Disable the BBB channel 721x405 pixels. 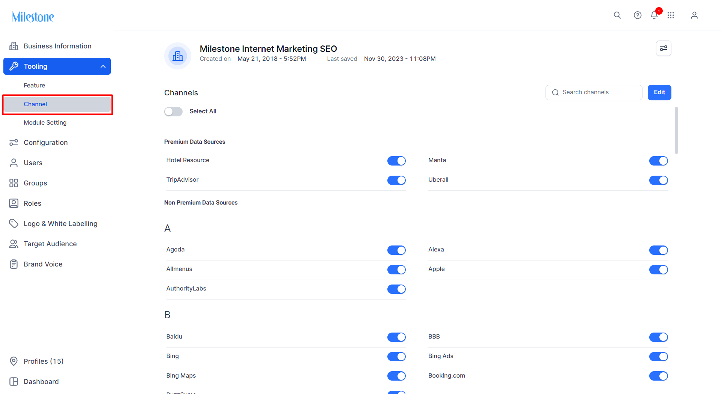pyautogui.click(x=658, y=337)
